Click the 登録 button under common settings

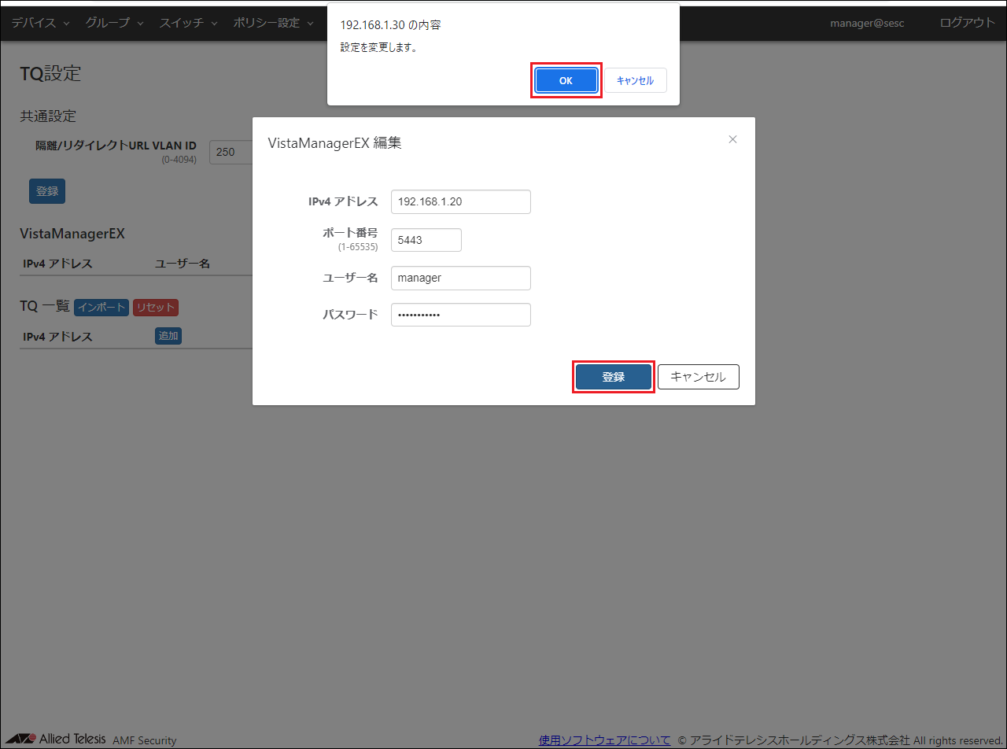[47, 191]
